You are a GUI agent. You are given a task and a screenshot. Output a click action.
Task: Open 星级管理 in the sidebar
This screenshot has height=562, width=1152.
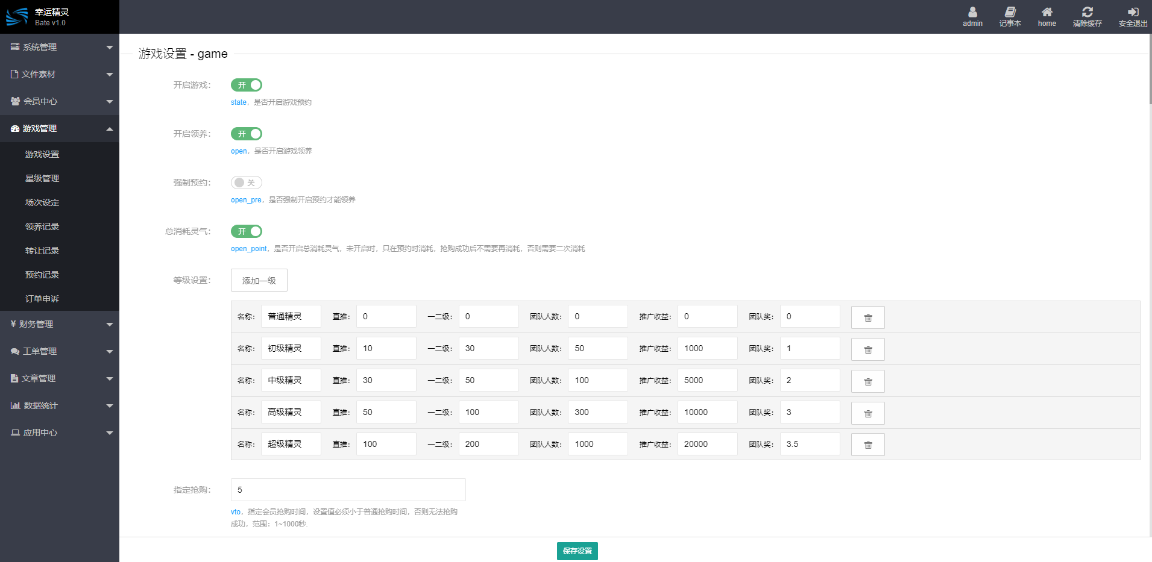pos(42,178)
